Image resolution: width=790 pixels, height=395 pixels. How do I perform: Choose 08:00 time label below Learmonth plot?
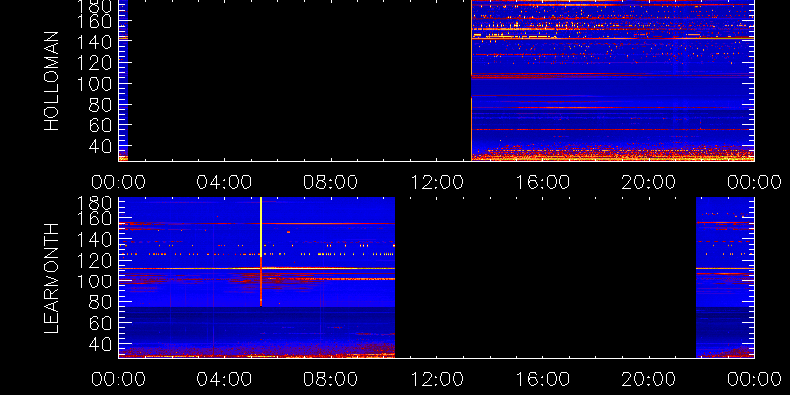pyautogui.click(x=331, y=379)
